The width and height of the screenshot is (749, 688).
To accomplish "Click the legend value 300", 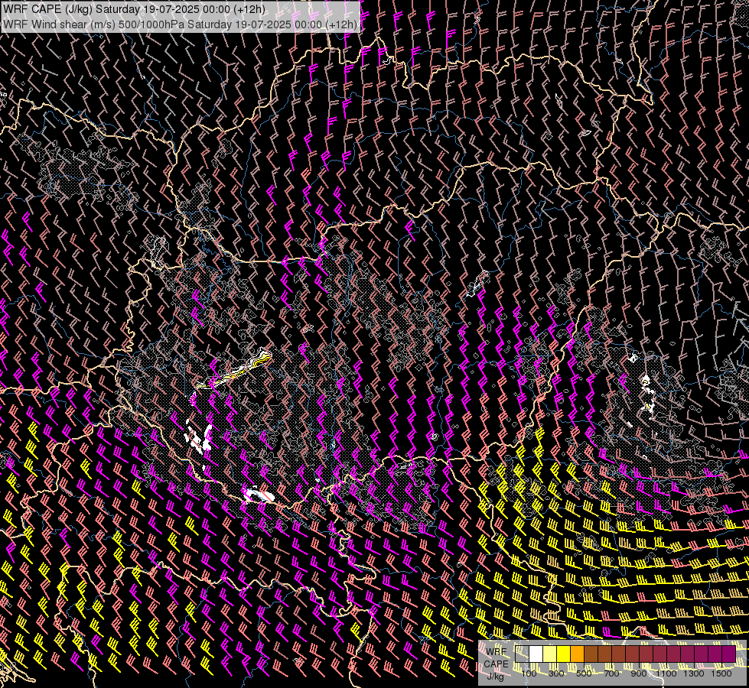I will point(556,673).
